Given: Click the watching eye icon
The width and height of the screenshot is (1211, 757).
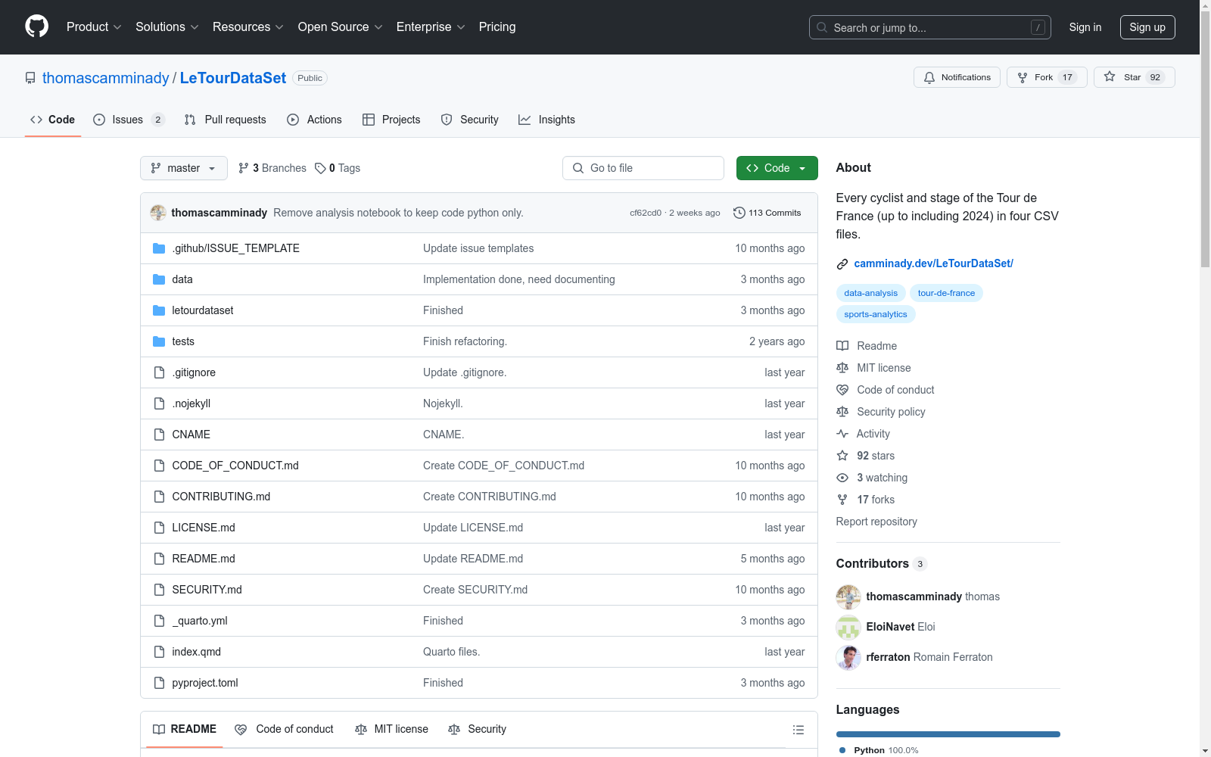Looking at the screenshot, I should coord(842,478).
